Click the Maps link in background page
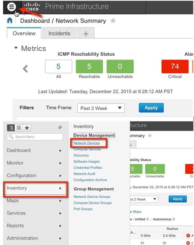The height and width of the screenshot is (245, 194). point(136,212)
